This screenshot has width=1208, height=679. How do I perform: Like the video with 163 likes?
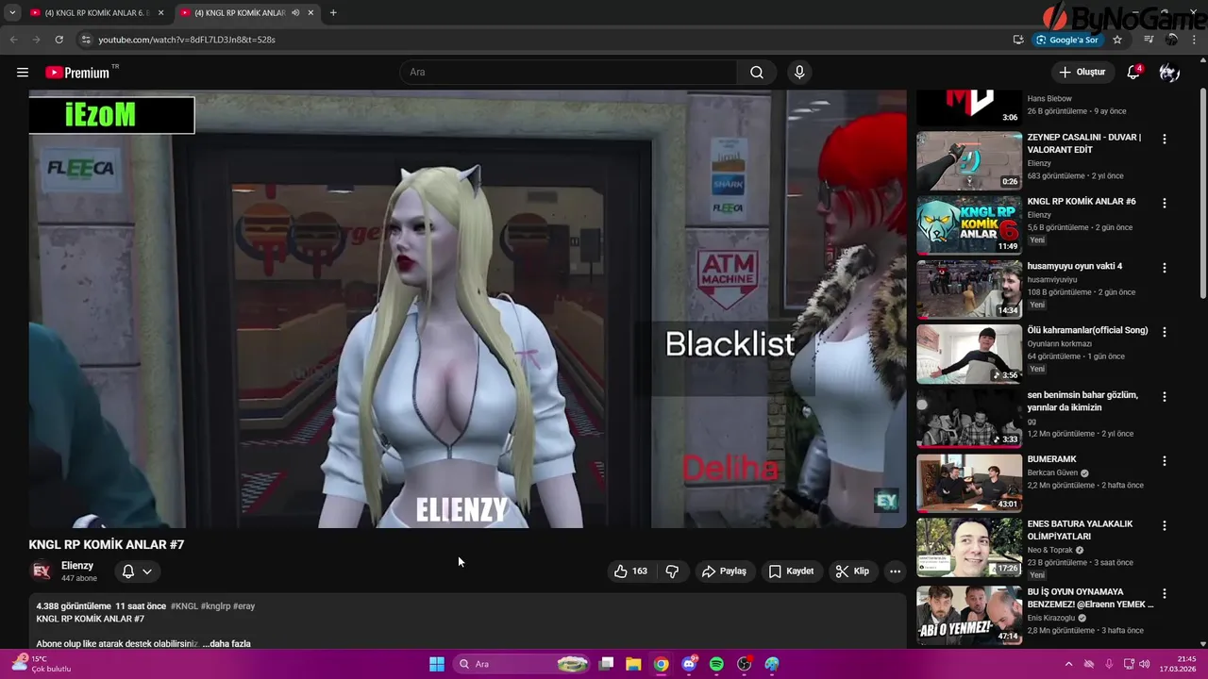[x=630, y=571]
